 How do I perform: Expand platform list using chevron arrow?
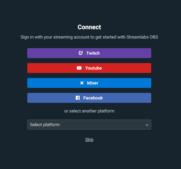[x=147, y=125]
